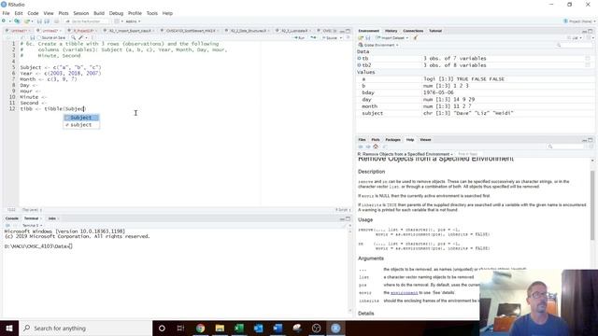Open the Global Environment dropdown

tap(379, 45)
